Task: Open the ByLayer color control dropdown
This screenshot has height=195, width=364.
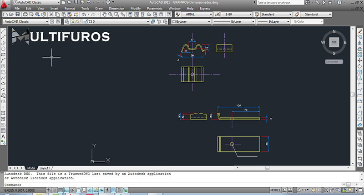Action: coord(190,21)
